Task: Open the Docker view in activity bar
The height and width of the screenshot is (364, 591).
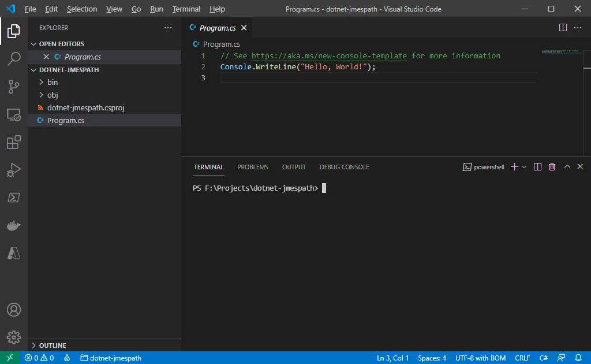Action: pos(14,225)
